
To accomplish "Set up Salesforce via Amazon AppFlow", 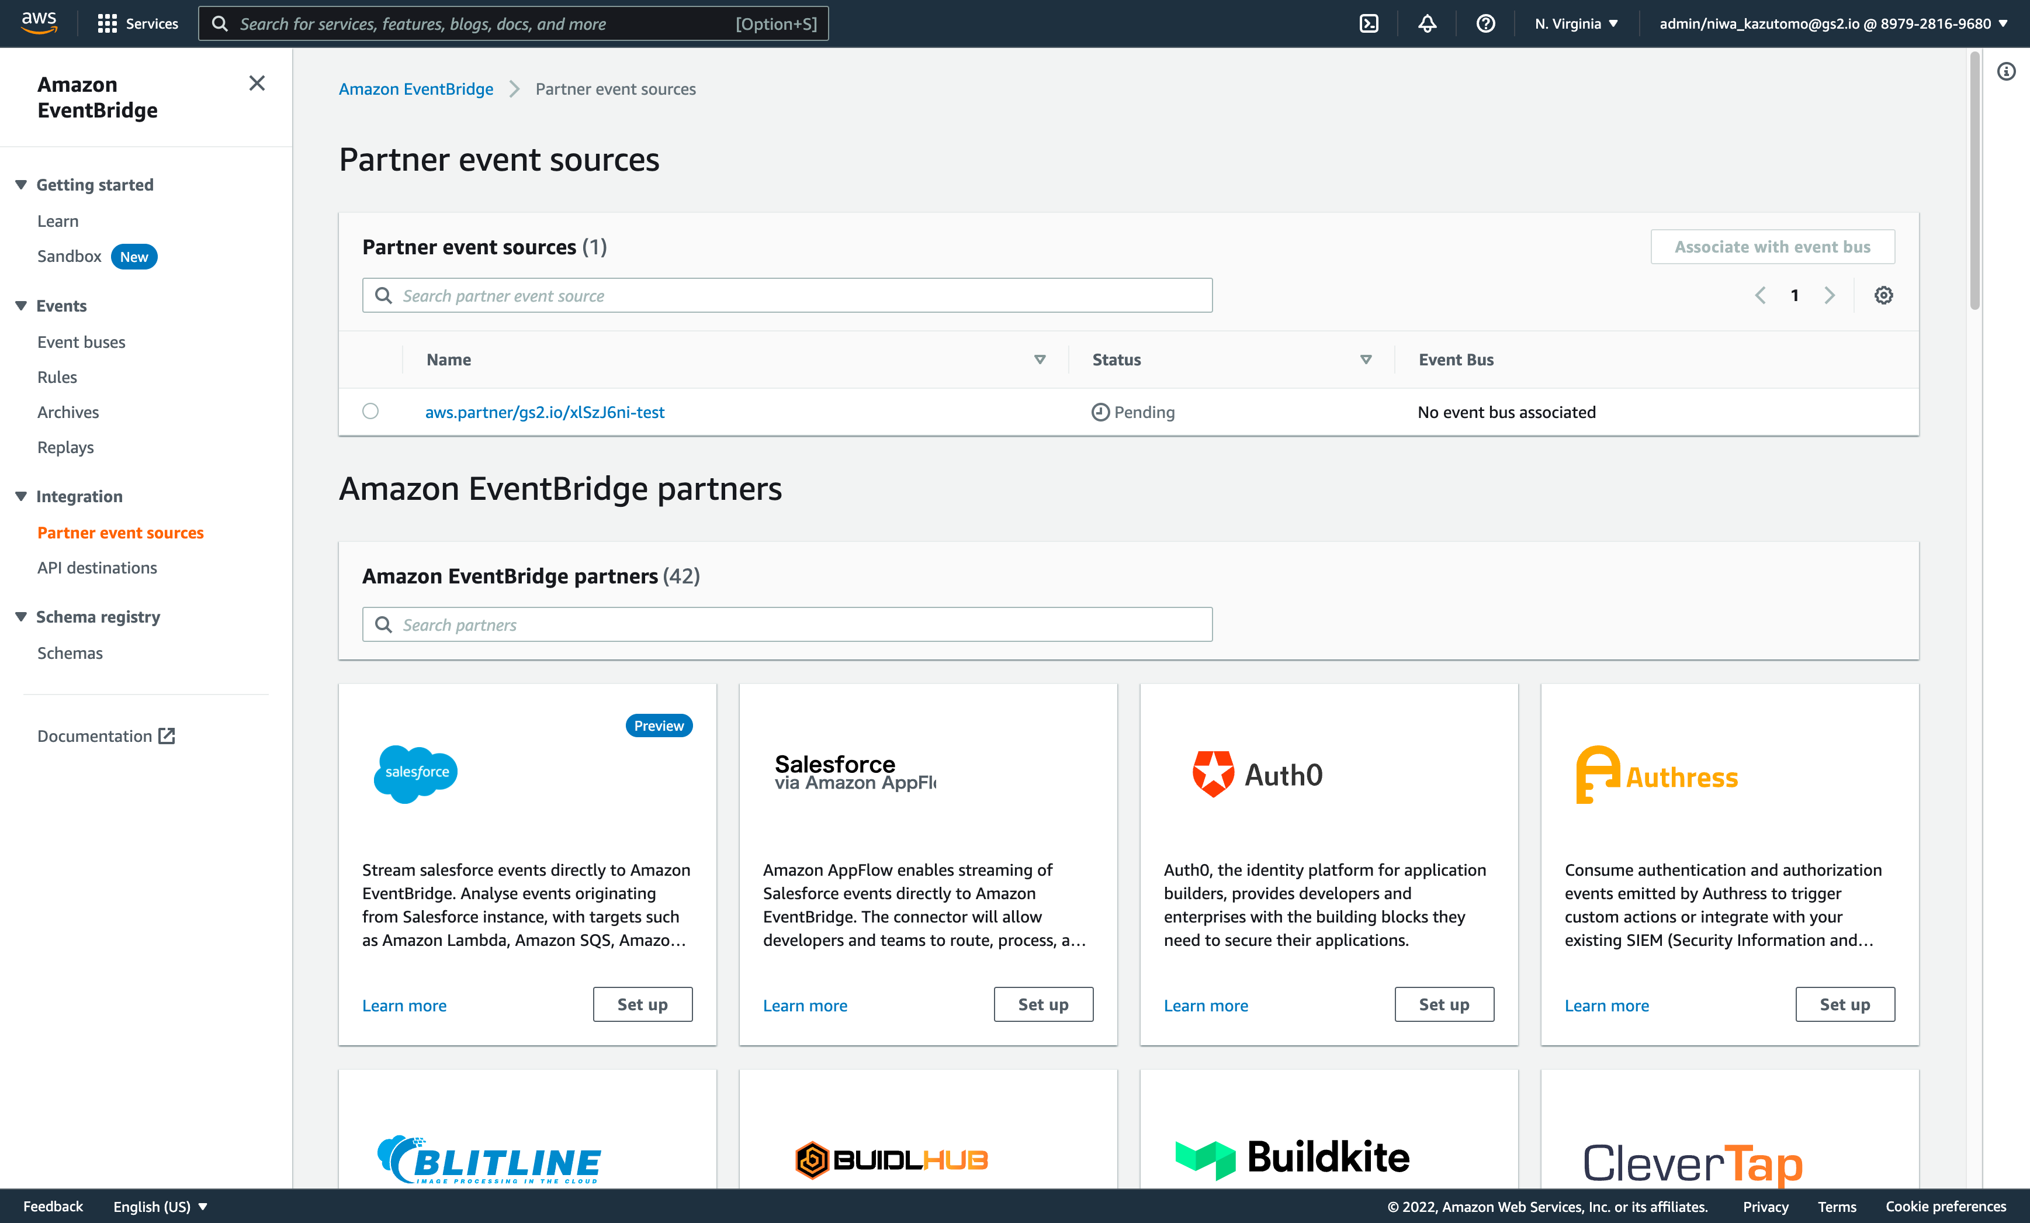I will coord(1044,1004).
